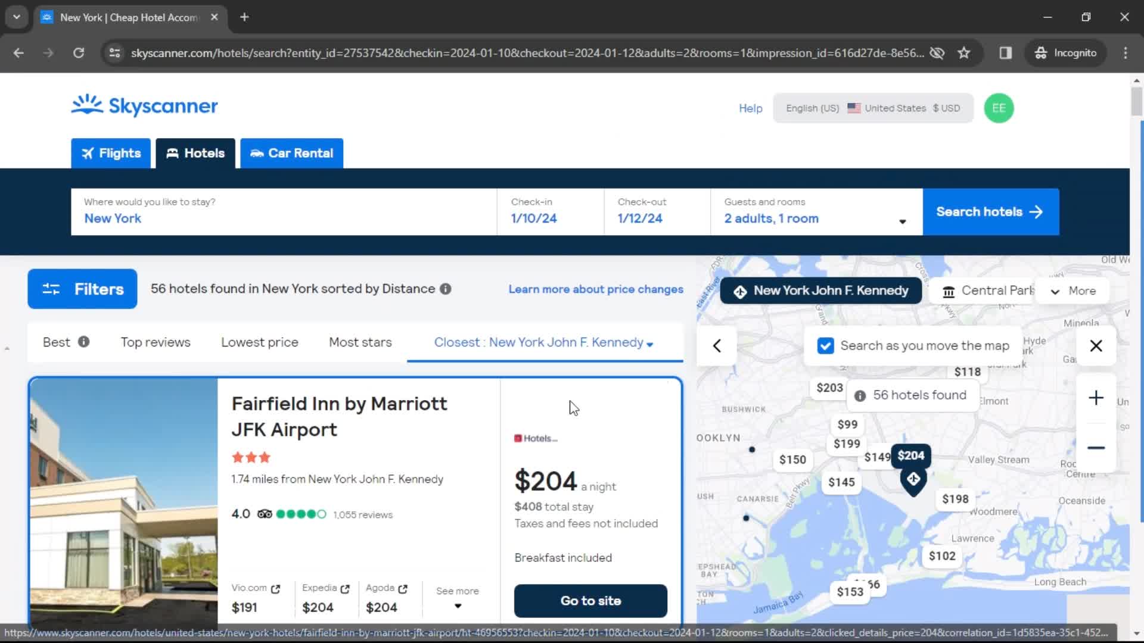Change language and currency settings
The height and width of the screenshot is (643, 1144).
(873, 108)
